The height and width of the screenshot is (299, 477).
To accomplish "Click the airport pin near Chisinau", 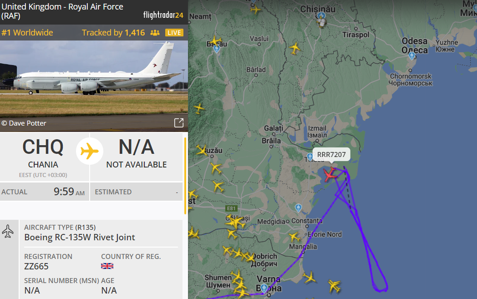I will point(321,16).
